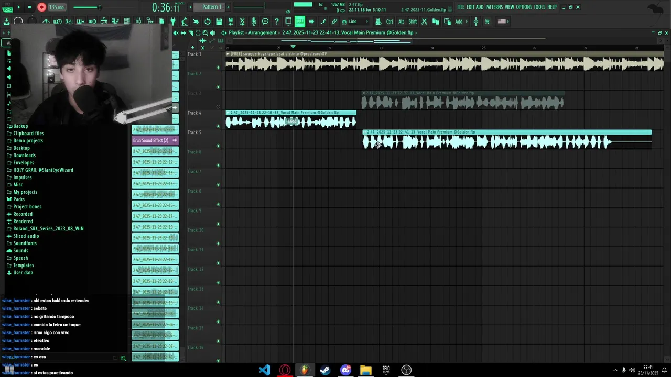Open the FILE menu
The height and width of the screenshot is (377, 671).
(461, 7)
